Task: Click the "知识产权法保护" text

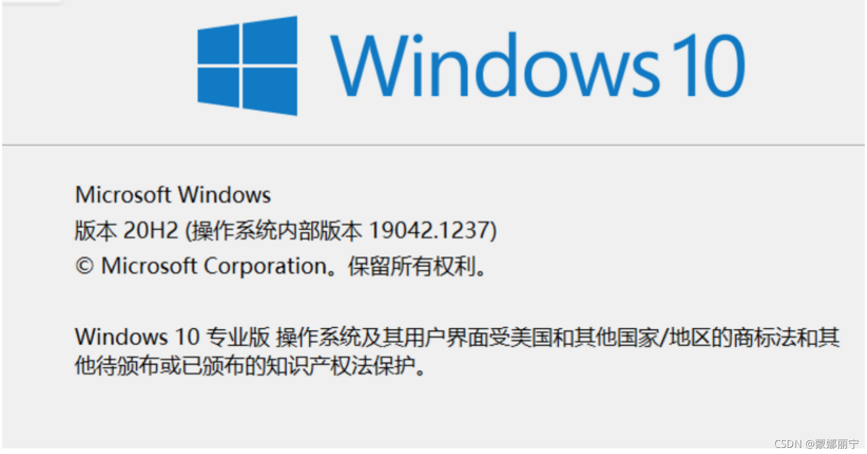Action: coord(339,366)
